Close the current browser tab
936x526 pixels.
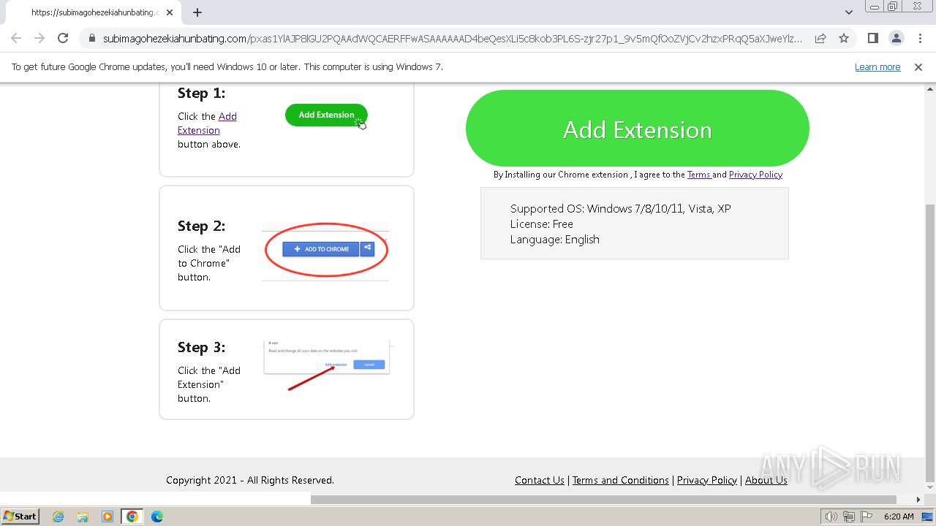click(x=170, y=12)
